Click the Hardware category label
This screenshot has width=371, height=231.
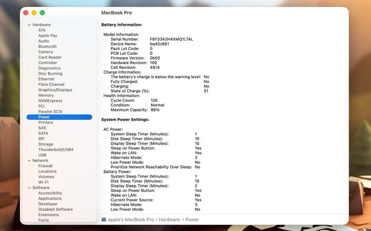click(x=42, y=25)
